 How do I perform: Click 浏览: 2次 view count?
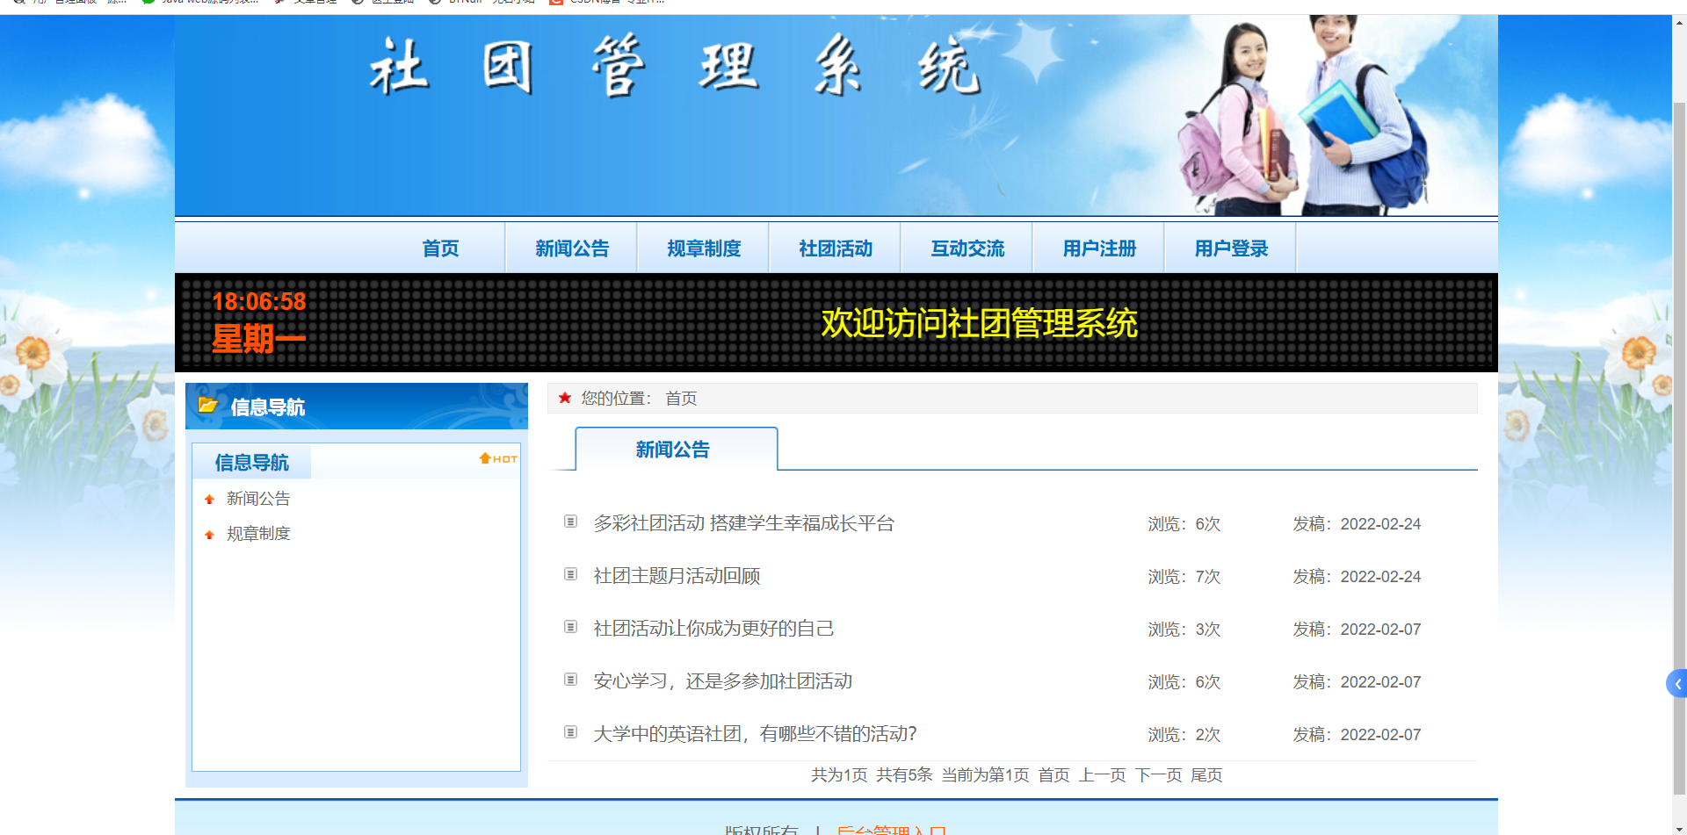[x=1184, y=735]
